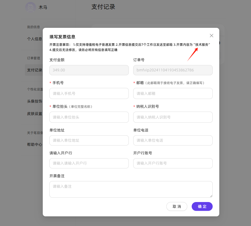Click the 纳税人识别号 field label
Screen dimensions: 251x226
148,106
